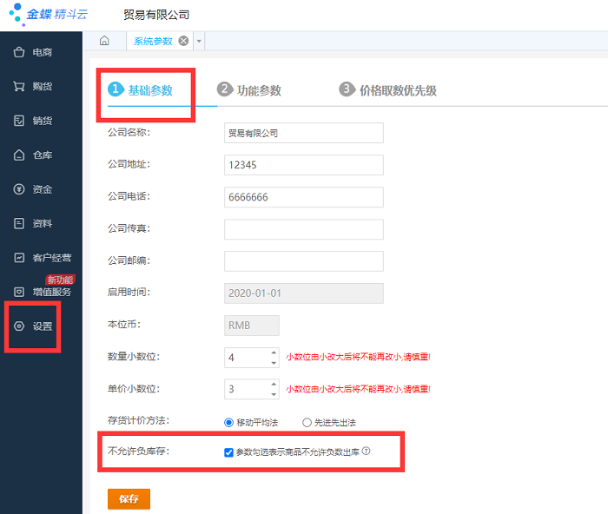Increase 数量小数位 with up arrow

[x=274, y=353]
